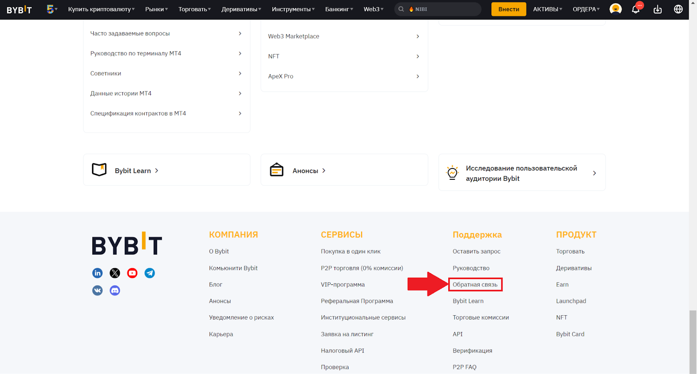
Task: Open Руководство по терминалу MT4 row
Action: coord(166,54)
